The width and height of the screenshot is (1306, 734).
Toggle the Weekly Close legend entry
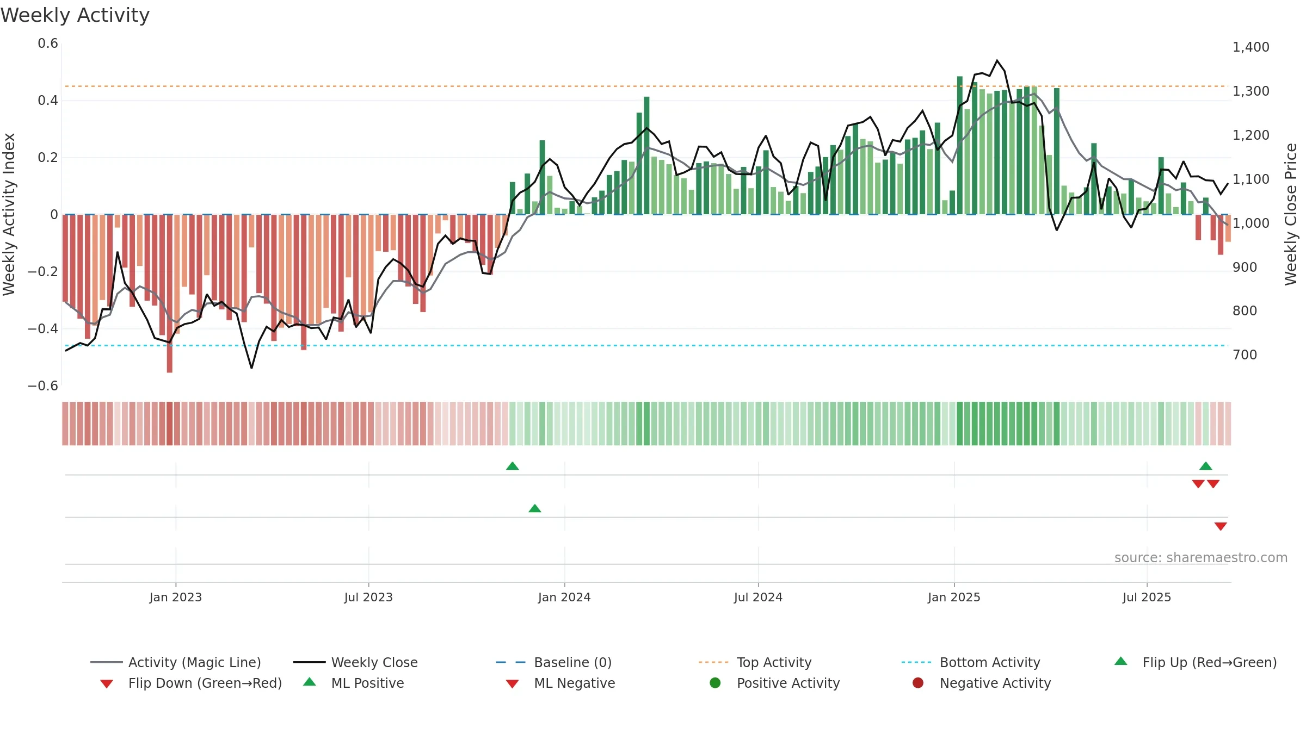[x=355, y=662]
